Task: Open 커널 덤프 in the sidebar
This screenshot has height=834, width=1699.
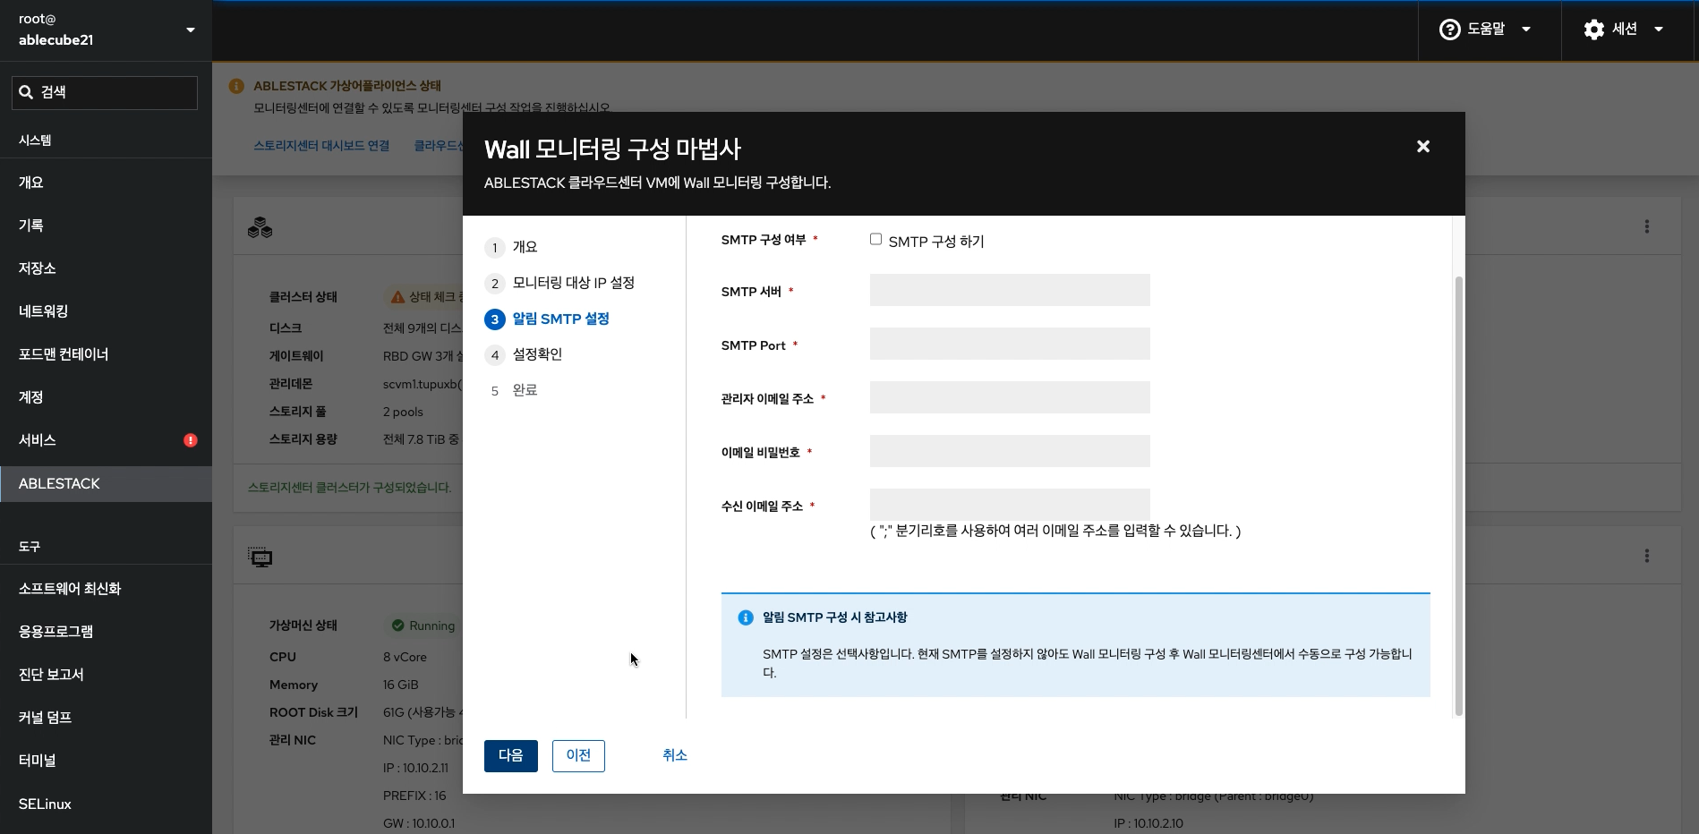Action: pyautogui.click(x=106, y=718)
